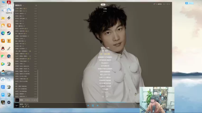The height and width of the screenshot is (113, 202).
Task: Pause the currently playing song
Action: pos(93,105)
